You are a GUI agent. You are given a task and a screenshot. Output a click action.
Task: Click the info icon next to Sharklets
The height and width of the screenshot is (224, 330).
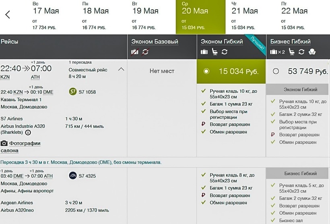click(x=28, y=132)
